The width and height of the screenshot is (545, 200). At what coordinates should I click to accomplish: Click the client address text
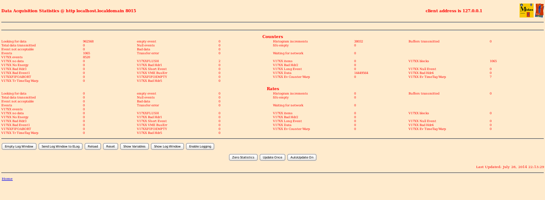coord(454,11)
